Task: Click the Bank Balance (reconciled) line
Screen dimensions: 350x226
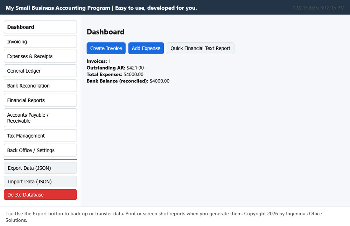Action: (x=128, y=81)
